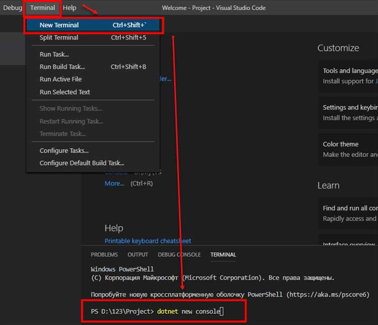Switch to the PROBLEMS panel tab
This screenshot has width=378, height=325.
tap(104, 255)
